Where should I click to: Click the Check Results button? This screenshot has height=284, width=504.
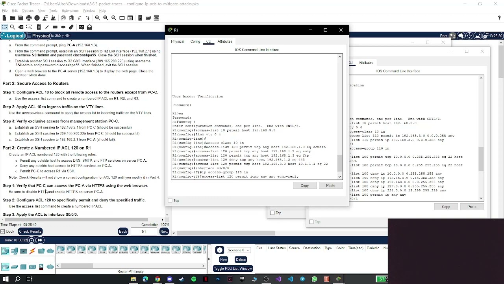(30, 232)
